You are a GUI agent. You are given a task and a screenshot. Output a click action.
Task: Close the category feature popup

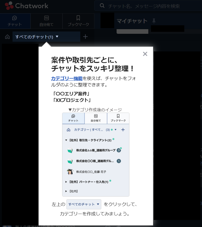pos(145,54)
